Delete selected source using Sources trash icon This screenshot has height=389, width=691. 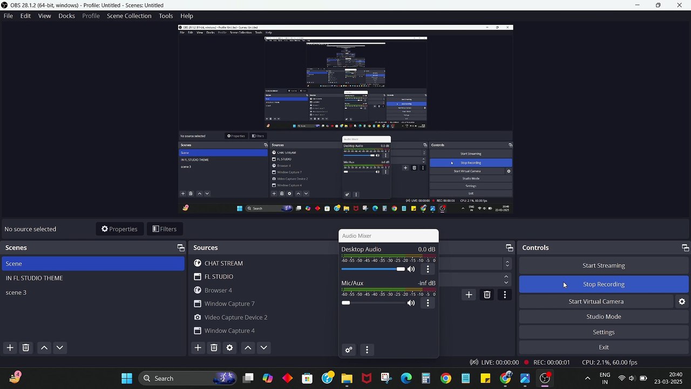(x=214, y=347)
